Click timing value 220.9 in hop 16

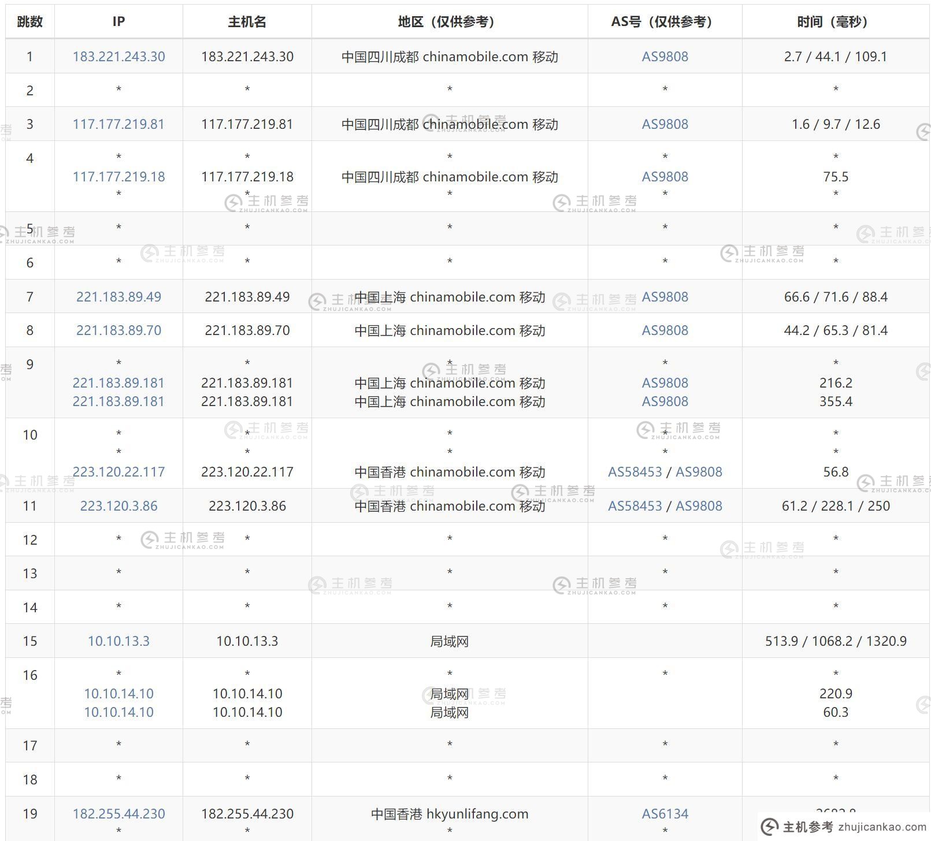836,694
